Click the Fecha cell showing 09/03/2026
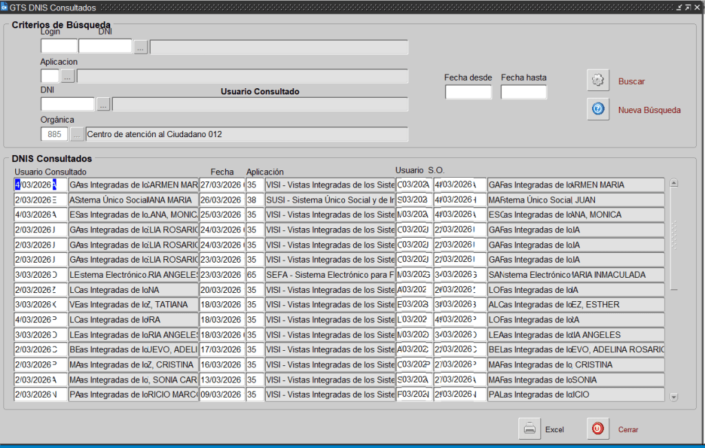705x448 pixels. (x=222, y=395)
